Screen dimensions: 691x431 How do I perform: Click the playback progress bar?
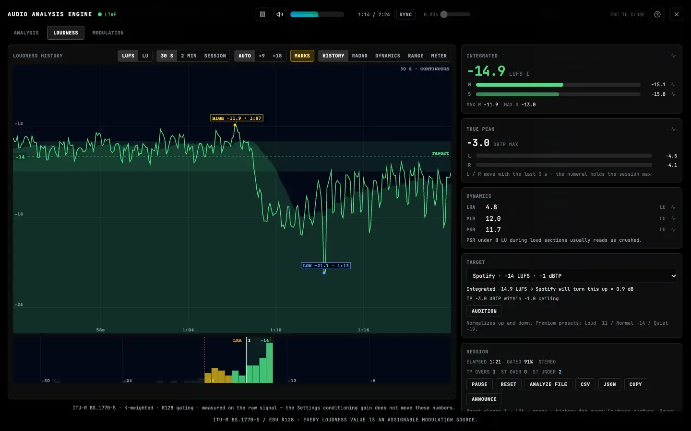[317, 14]
